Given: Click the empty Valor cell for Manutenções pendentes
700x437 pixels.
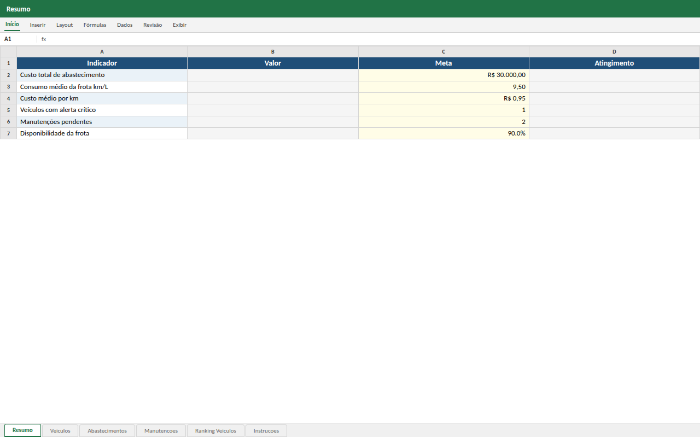Looking at the screenshot, I should pos(273,122).
